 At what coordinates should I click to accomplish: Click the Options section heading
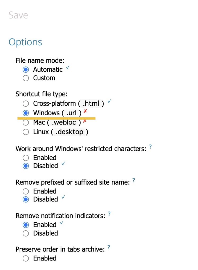pyautogui.click(x=25, y=42)
